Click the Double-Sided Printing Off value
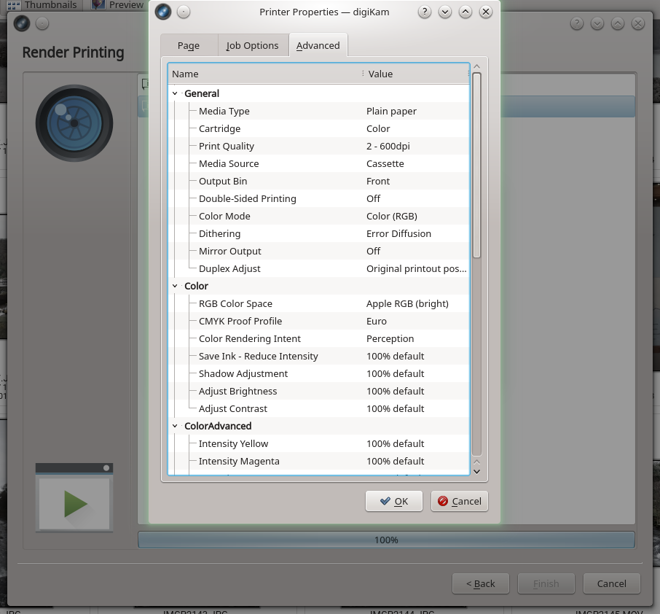 pos(374,198)
